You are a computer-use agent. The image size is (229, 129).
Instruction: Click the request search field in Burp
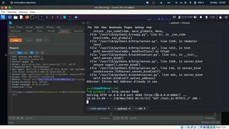click(x=61, y=118)
